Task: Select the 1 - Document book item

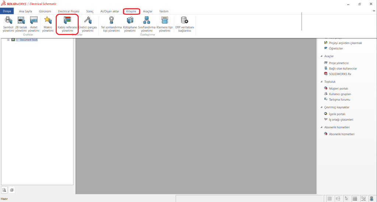Action: [x=27, y=40]
